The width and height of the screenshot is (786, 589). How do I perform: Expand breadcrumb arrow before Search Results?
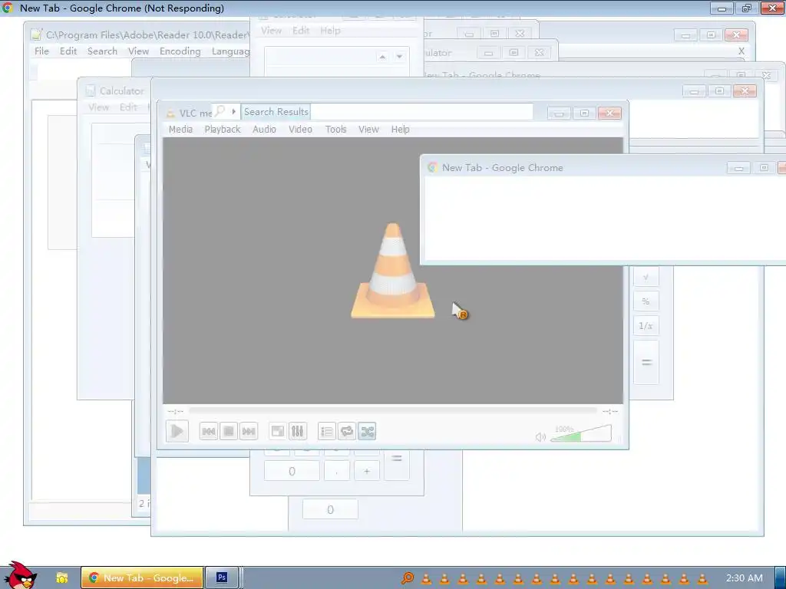click(x=233, y=111)
